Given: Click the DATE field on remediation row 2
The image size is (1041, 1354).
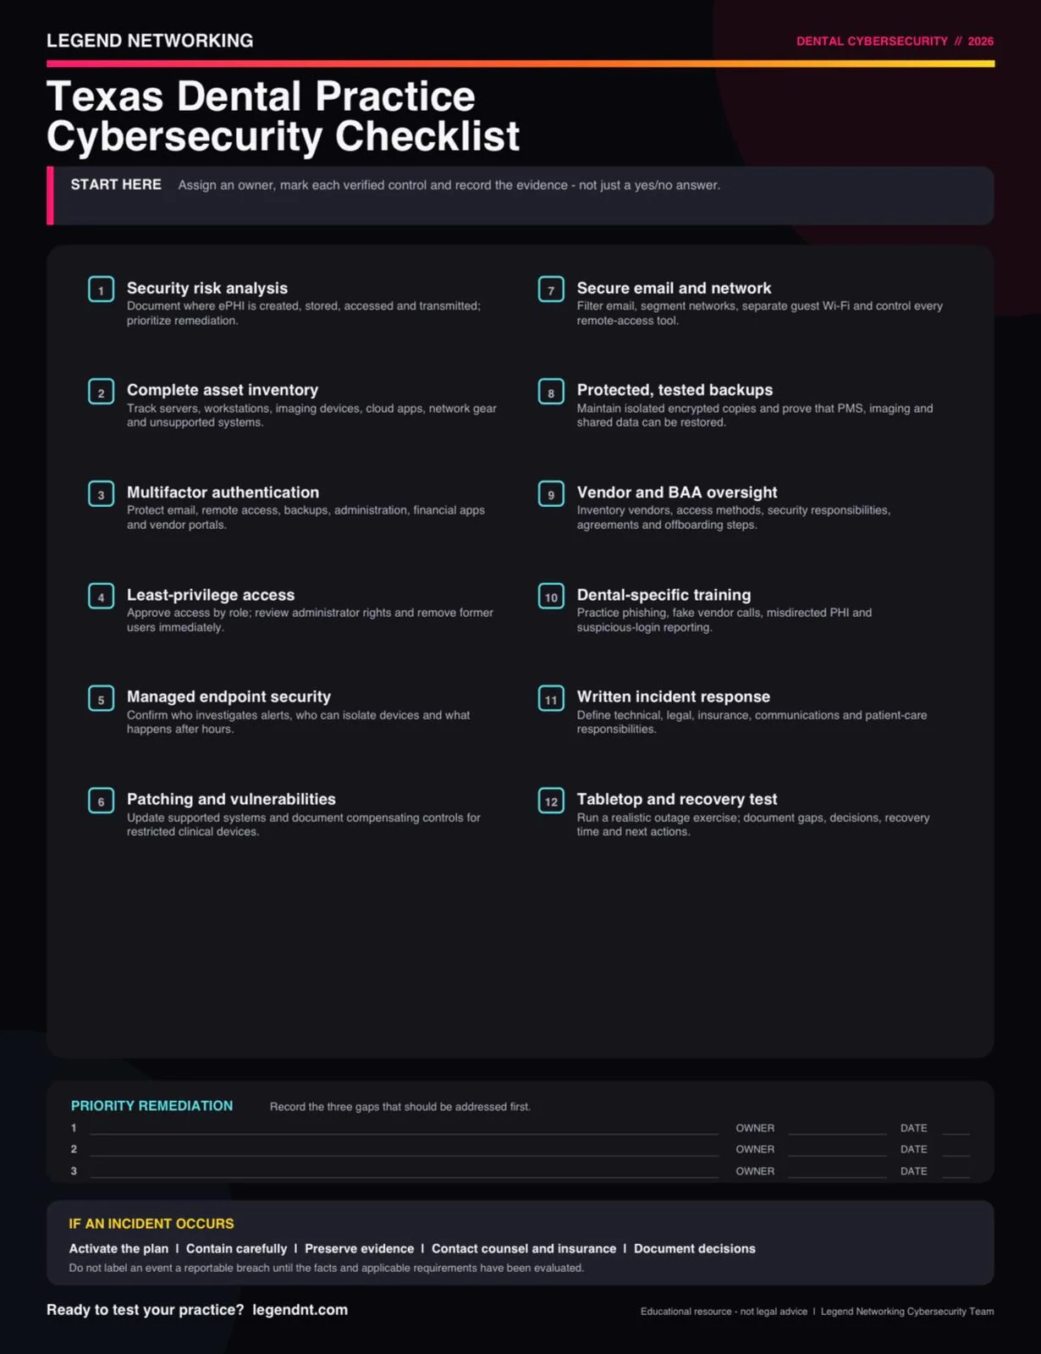Looking at the screenshot, I should (956, 1150).
